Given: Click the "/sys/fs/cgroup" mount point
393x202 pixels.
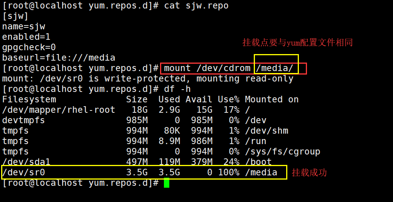Looking at the screenshot, I should (282, 151).
